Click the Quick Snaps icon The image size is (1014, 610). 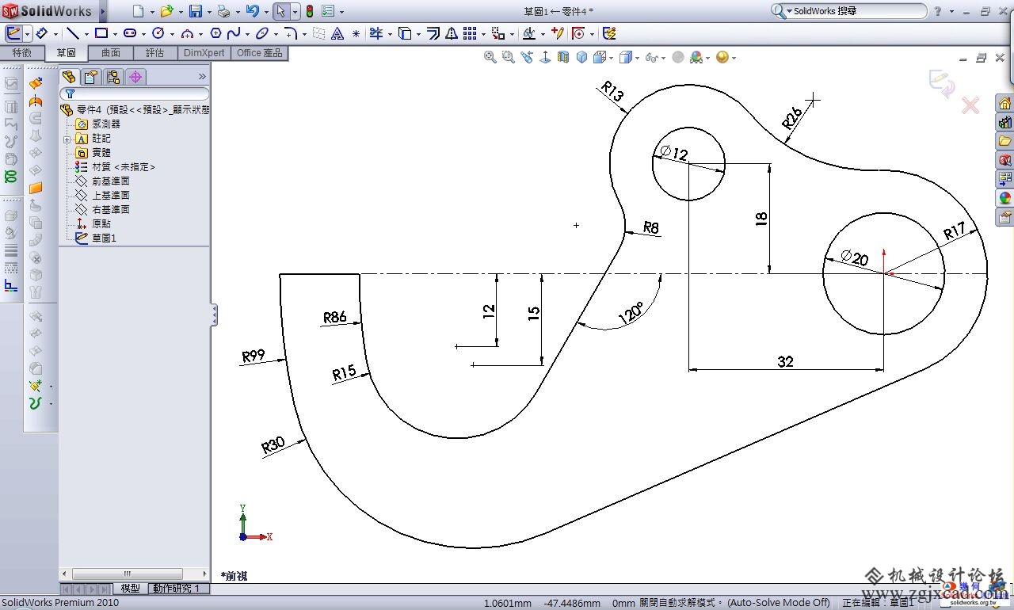[x=579, y=33]
